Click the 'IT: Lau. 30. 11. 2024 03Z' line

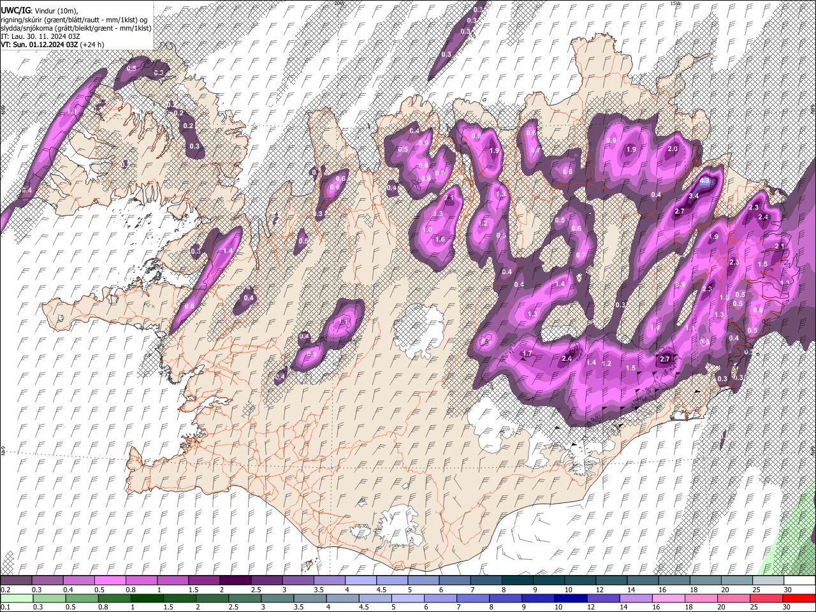(x=40, y=36)
